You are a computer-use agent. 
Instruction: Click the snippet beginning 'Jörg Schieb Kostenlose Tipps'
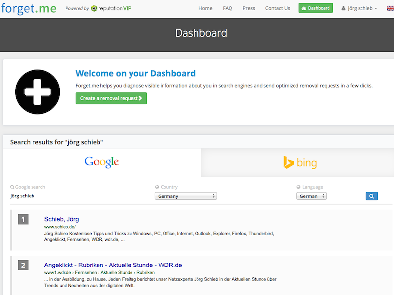coord(159,236)
